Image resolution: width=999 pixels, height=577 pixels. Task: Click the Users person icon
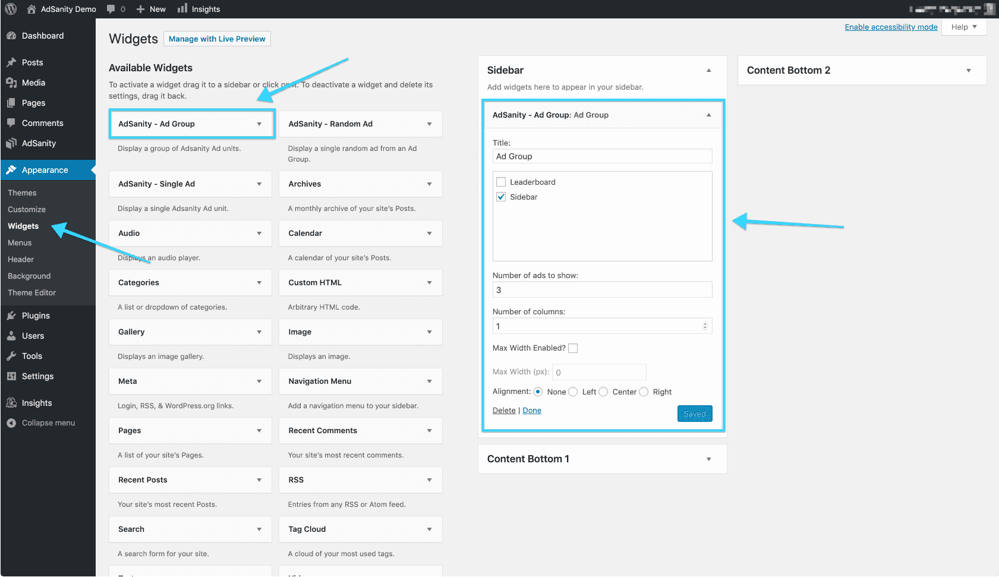(11, 336)
